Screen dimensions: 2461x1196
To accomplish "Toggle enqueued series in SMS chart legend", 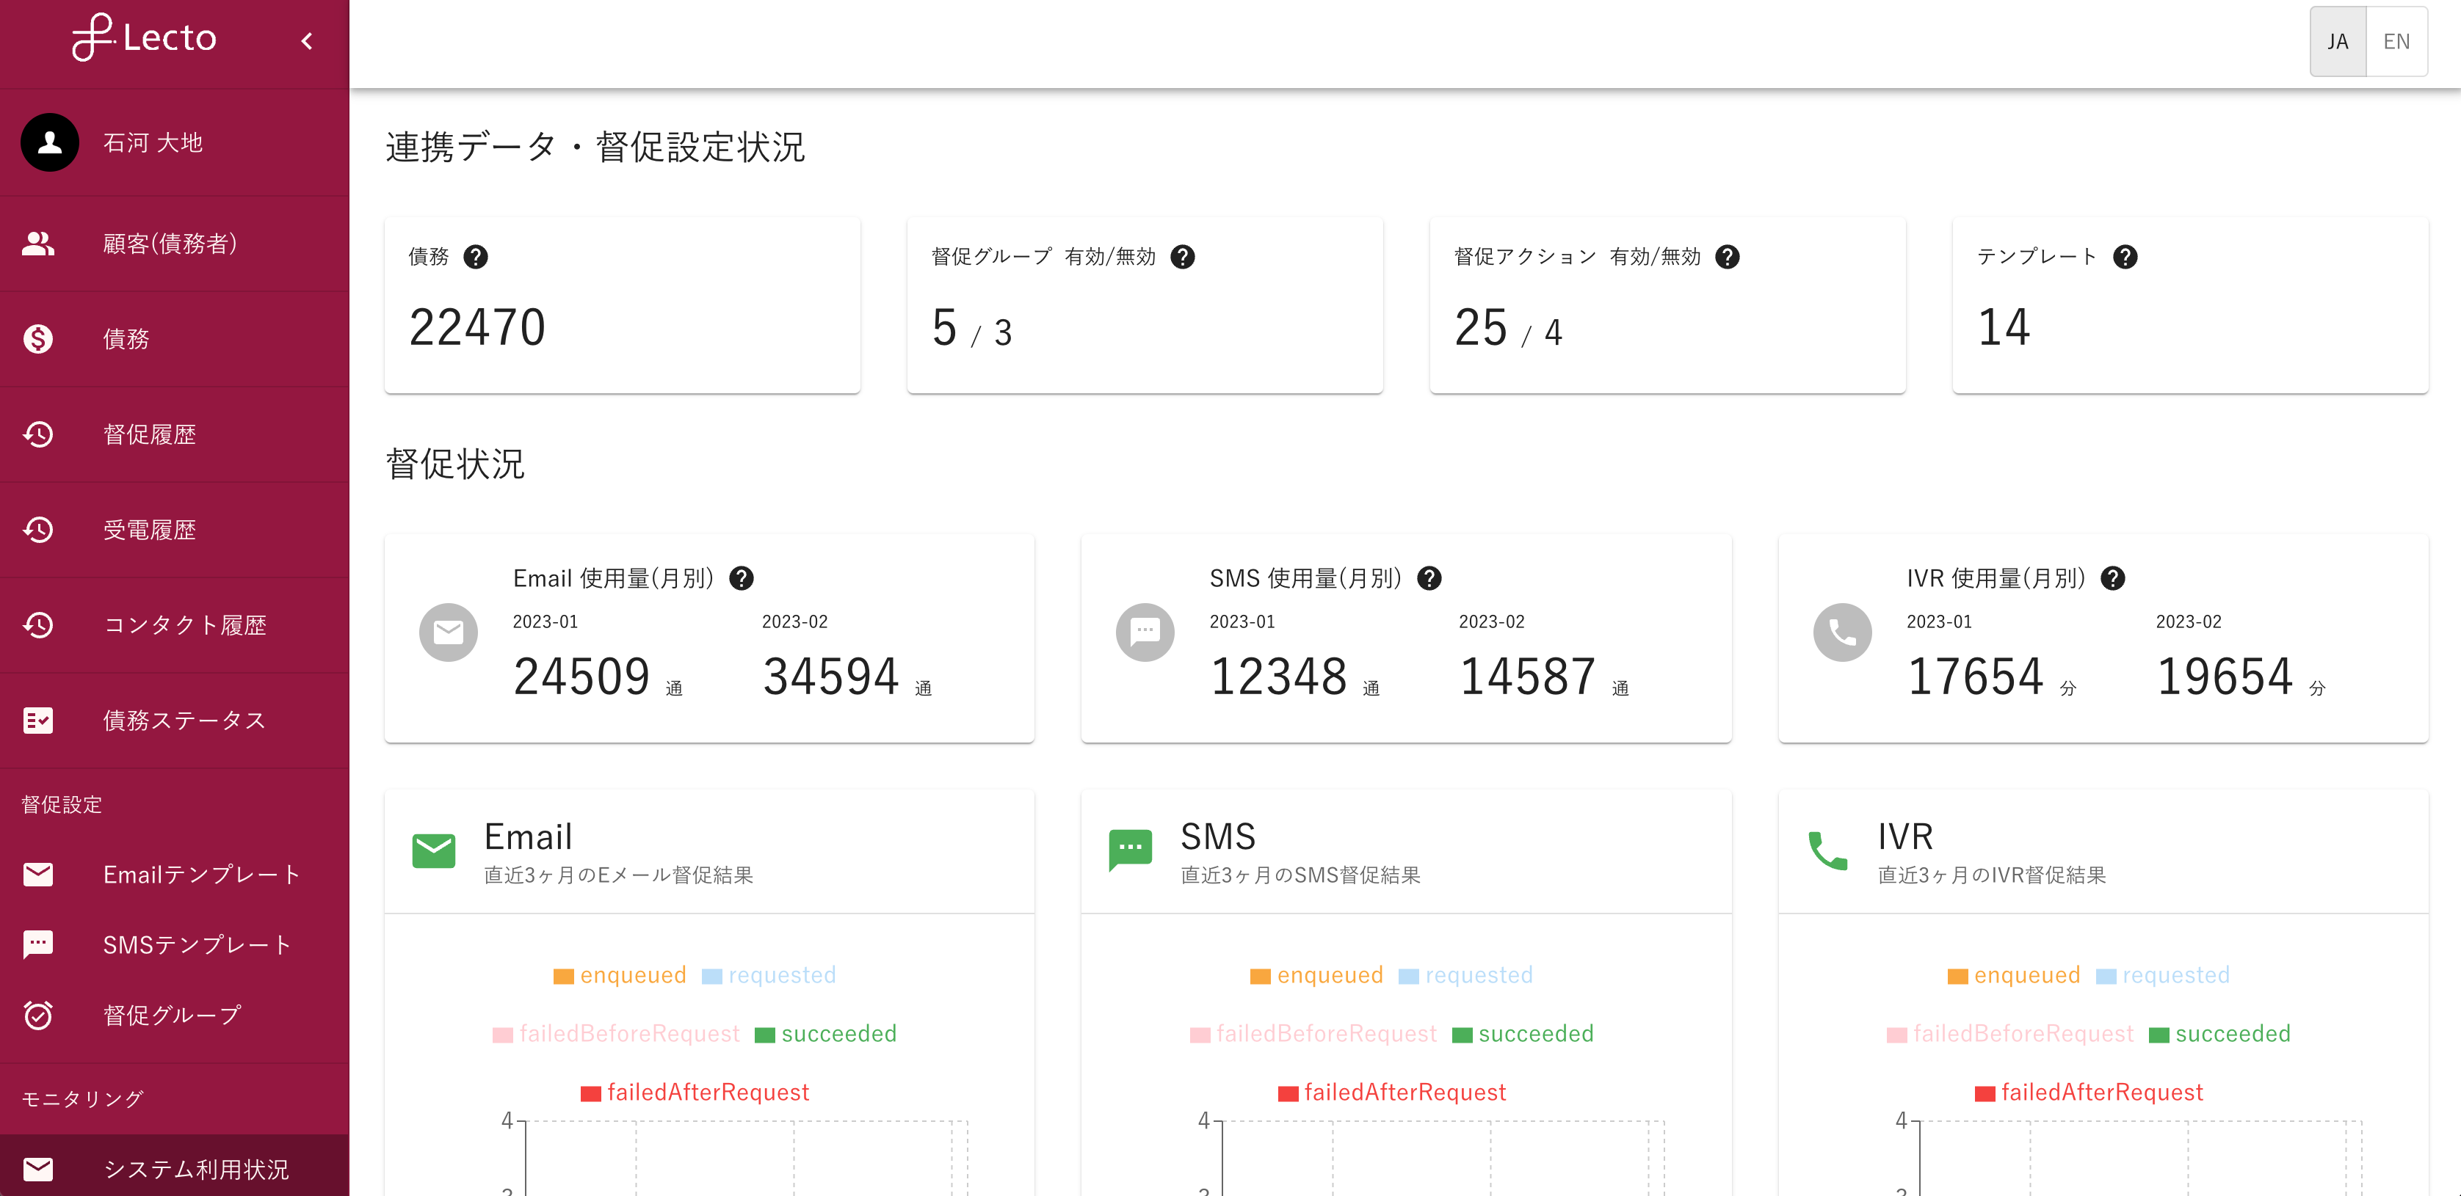I will tap(1316, 975).
